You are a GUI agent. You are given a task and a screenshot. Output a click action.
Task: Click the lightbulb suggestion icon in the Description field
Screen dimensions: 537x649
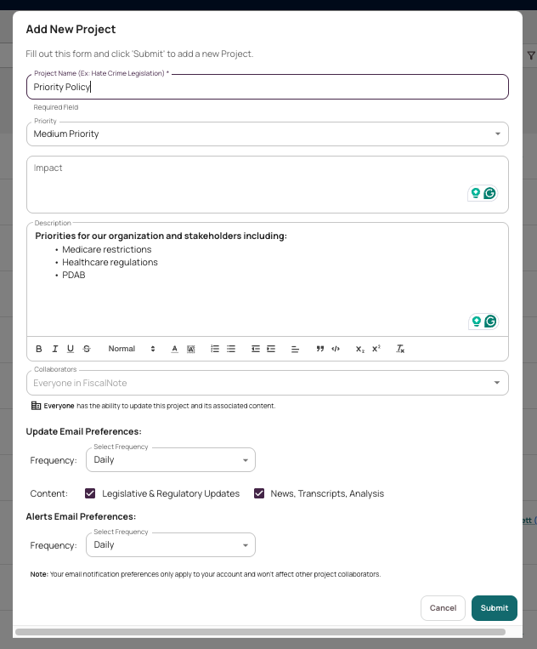[476, 322]
